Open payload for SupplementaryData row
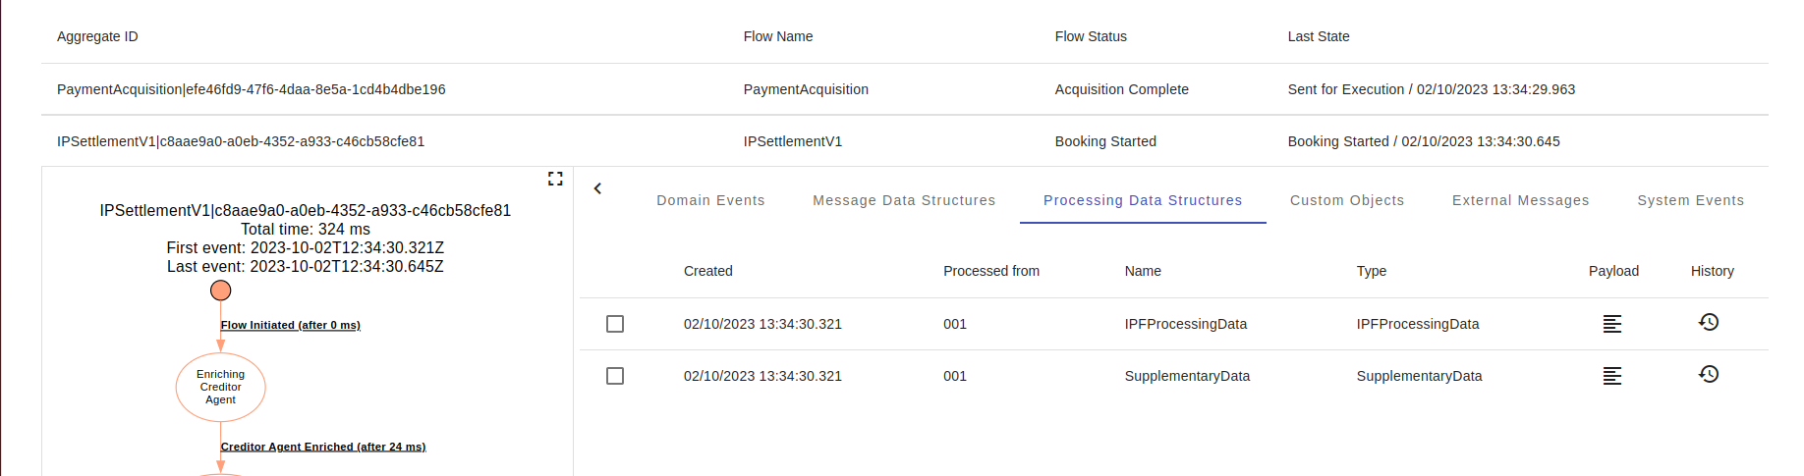The height and width of the screenshot is (476, 1804). click(x=1611, y=376)
